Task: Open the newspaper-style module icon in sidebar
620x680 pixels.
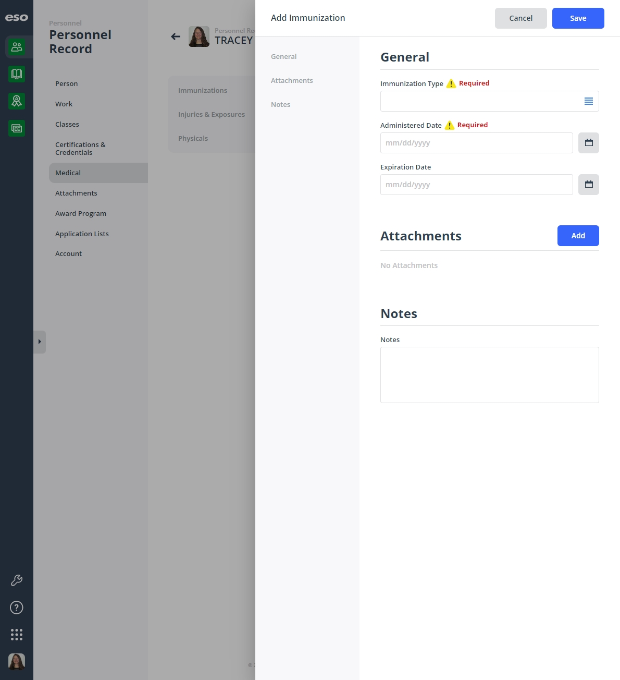Action: pyautogui.click(x=17, y=128)
